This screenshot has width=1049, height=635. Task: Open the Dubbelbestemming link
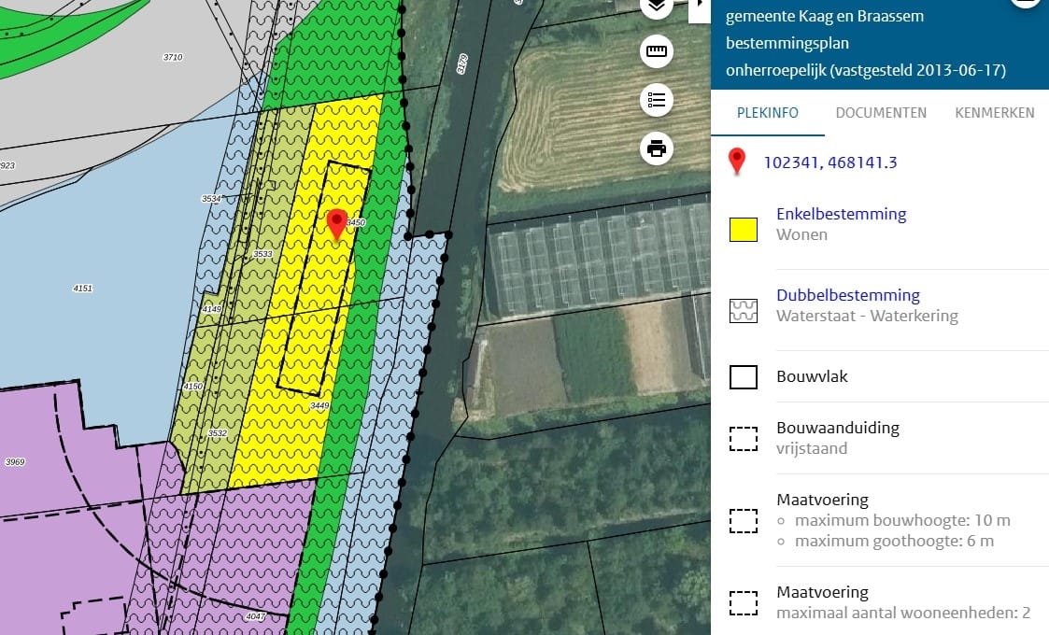tap(847, 295)
